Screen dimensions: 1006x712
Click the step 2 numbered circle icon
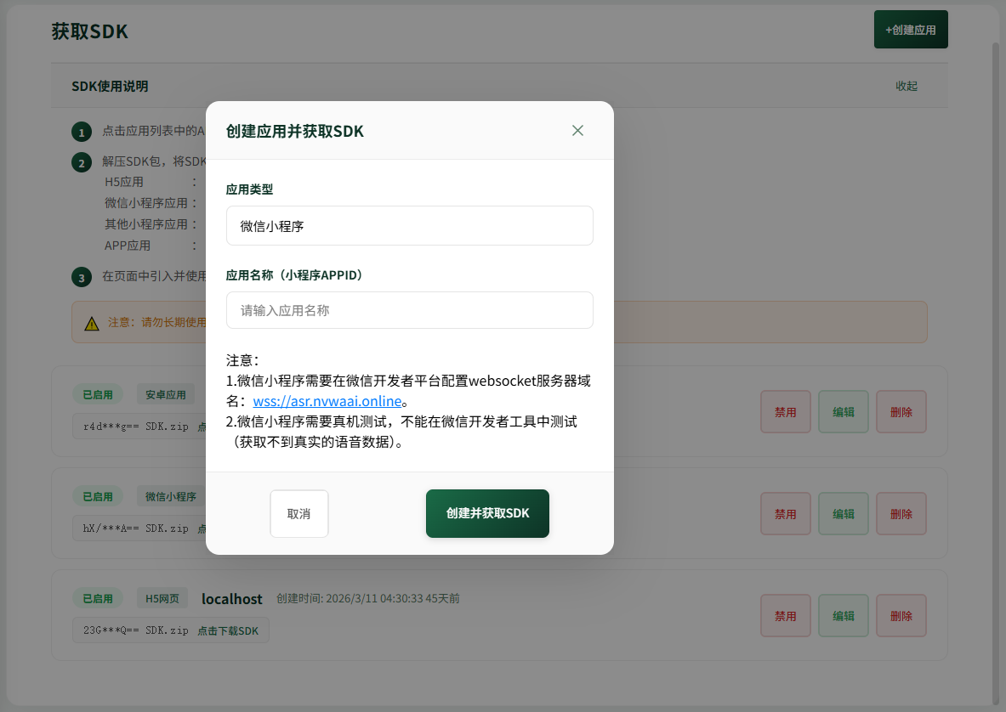pyautogui.click(x=81, y=162)
